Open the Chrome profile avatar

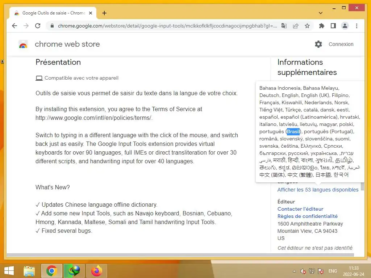(345, 26)
